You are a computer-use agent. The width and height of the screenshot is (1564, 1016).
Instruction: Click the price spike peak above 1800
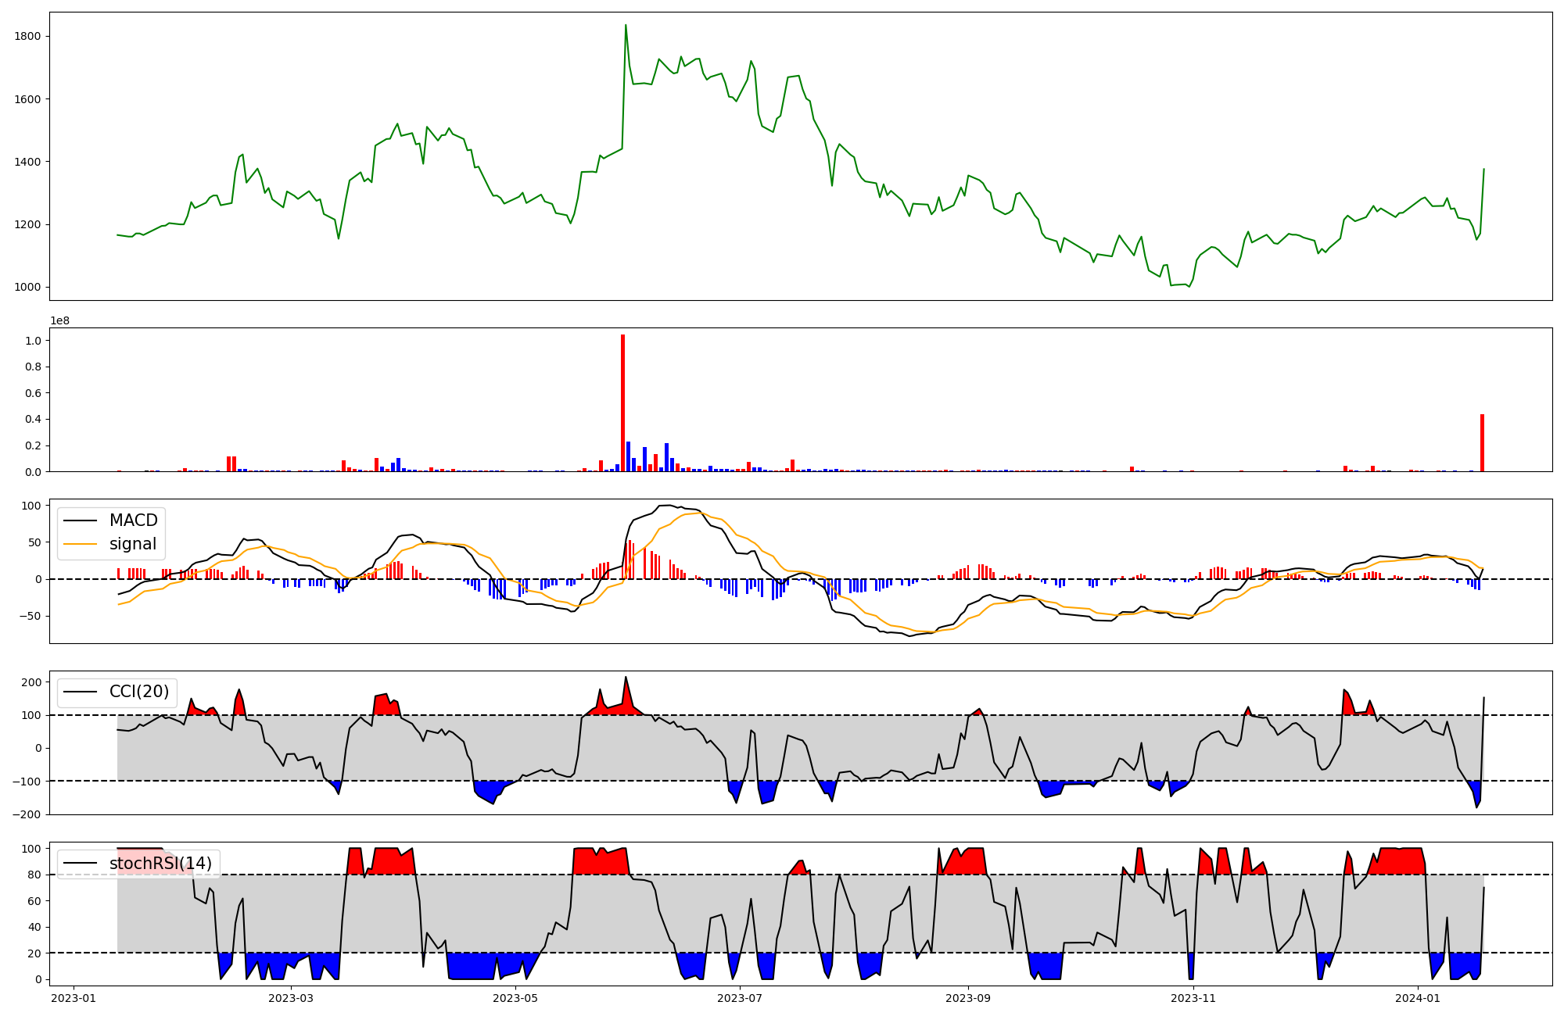tap(626, 25)
